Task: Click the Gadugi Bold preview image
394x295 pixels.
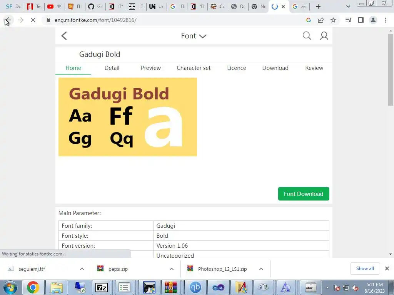Action: [x=128, y=117]
